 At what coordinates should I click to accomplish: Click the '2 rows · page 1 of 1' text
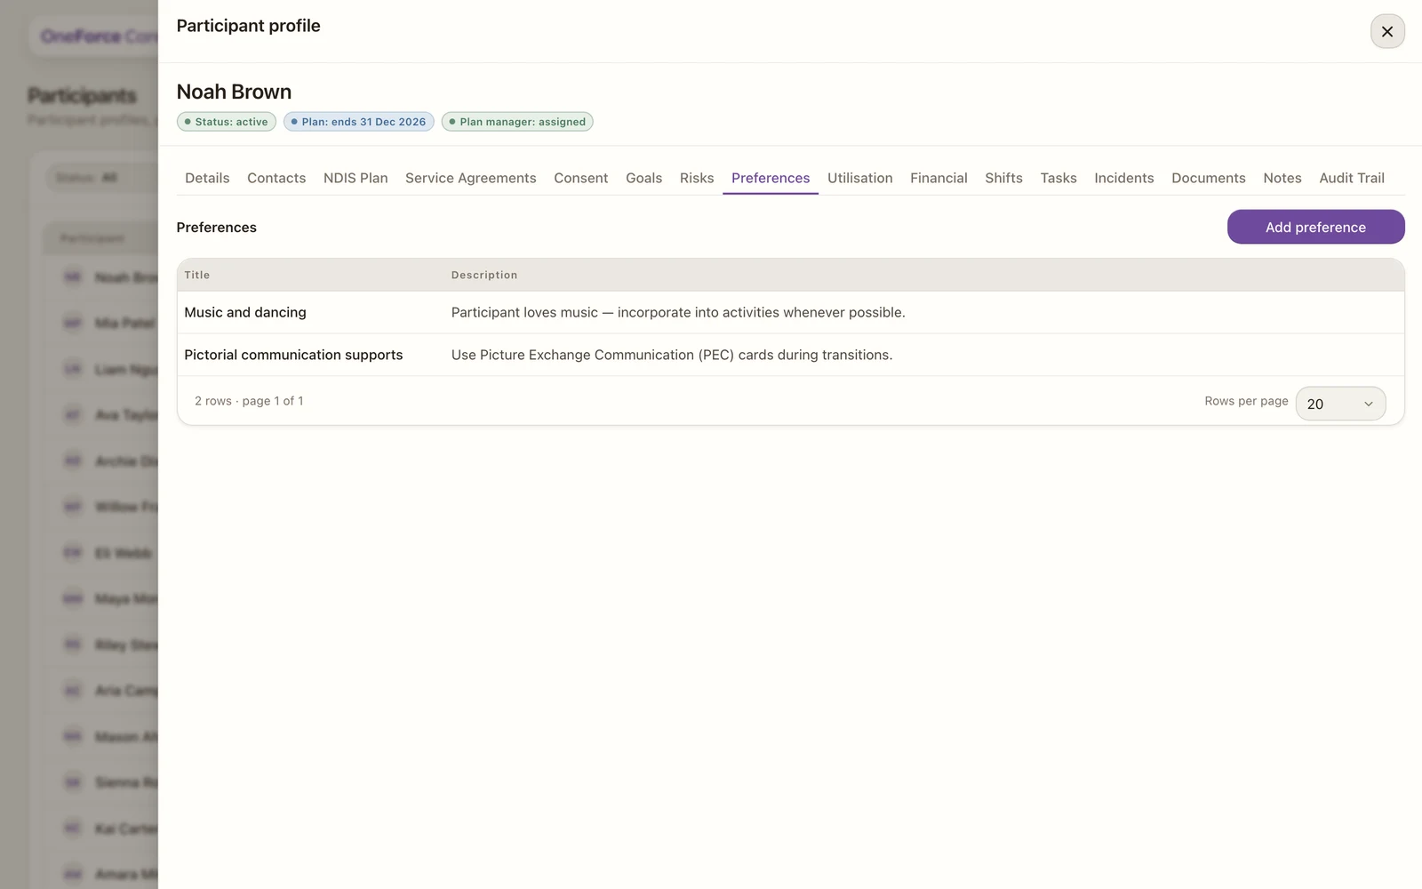coord(249,401)
